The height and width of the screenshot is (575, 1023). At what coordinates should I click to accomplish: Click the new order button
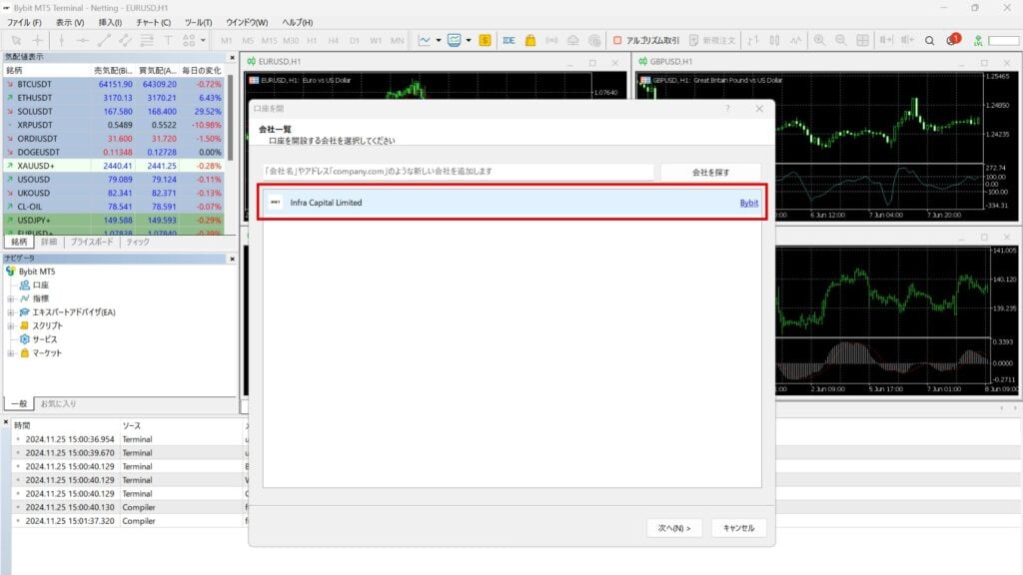[712, 40]
